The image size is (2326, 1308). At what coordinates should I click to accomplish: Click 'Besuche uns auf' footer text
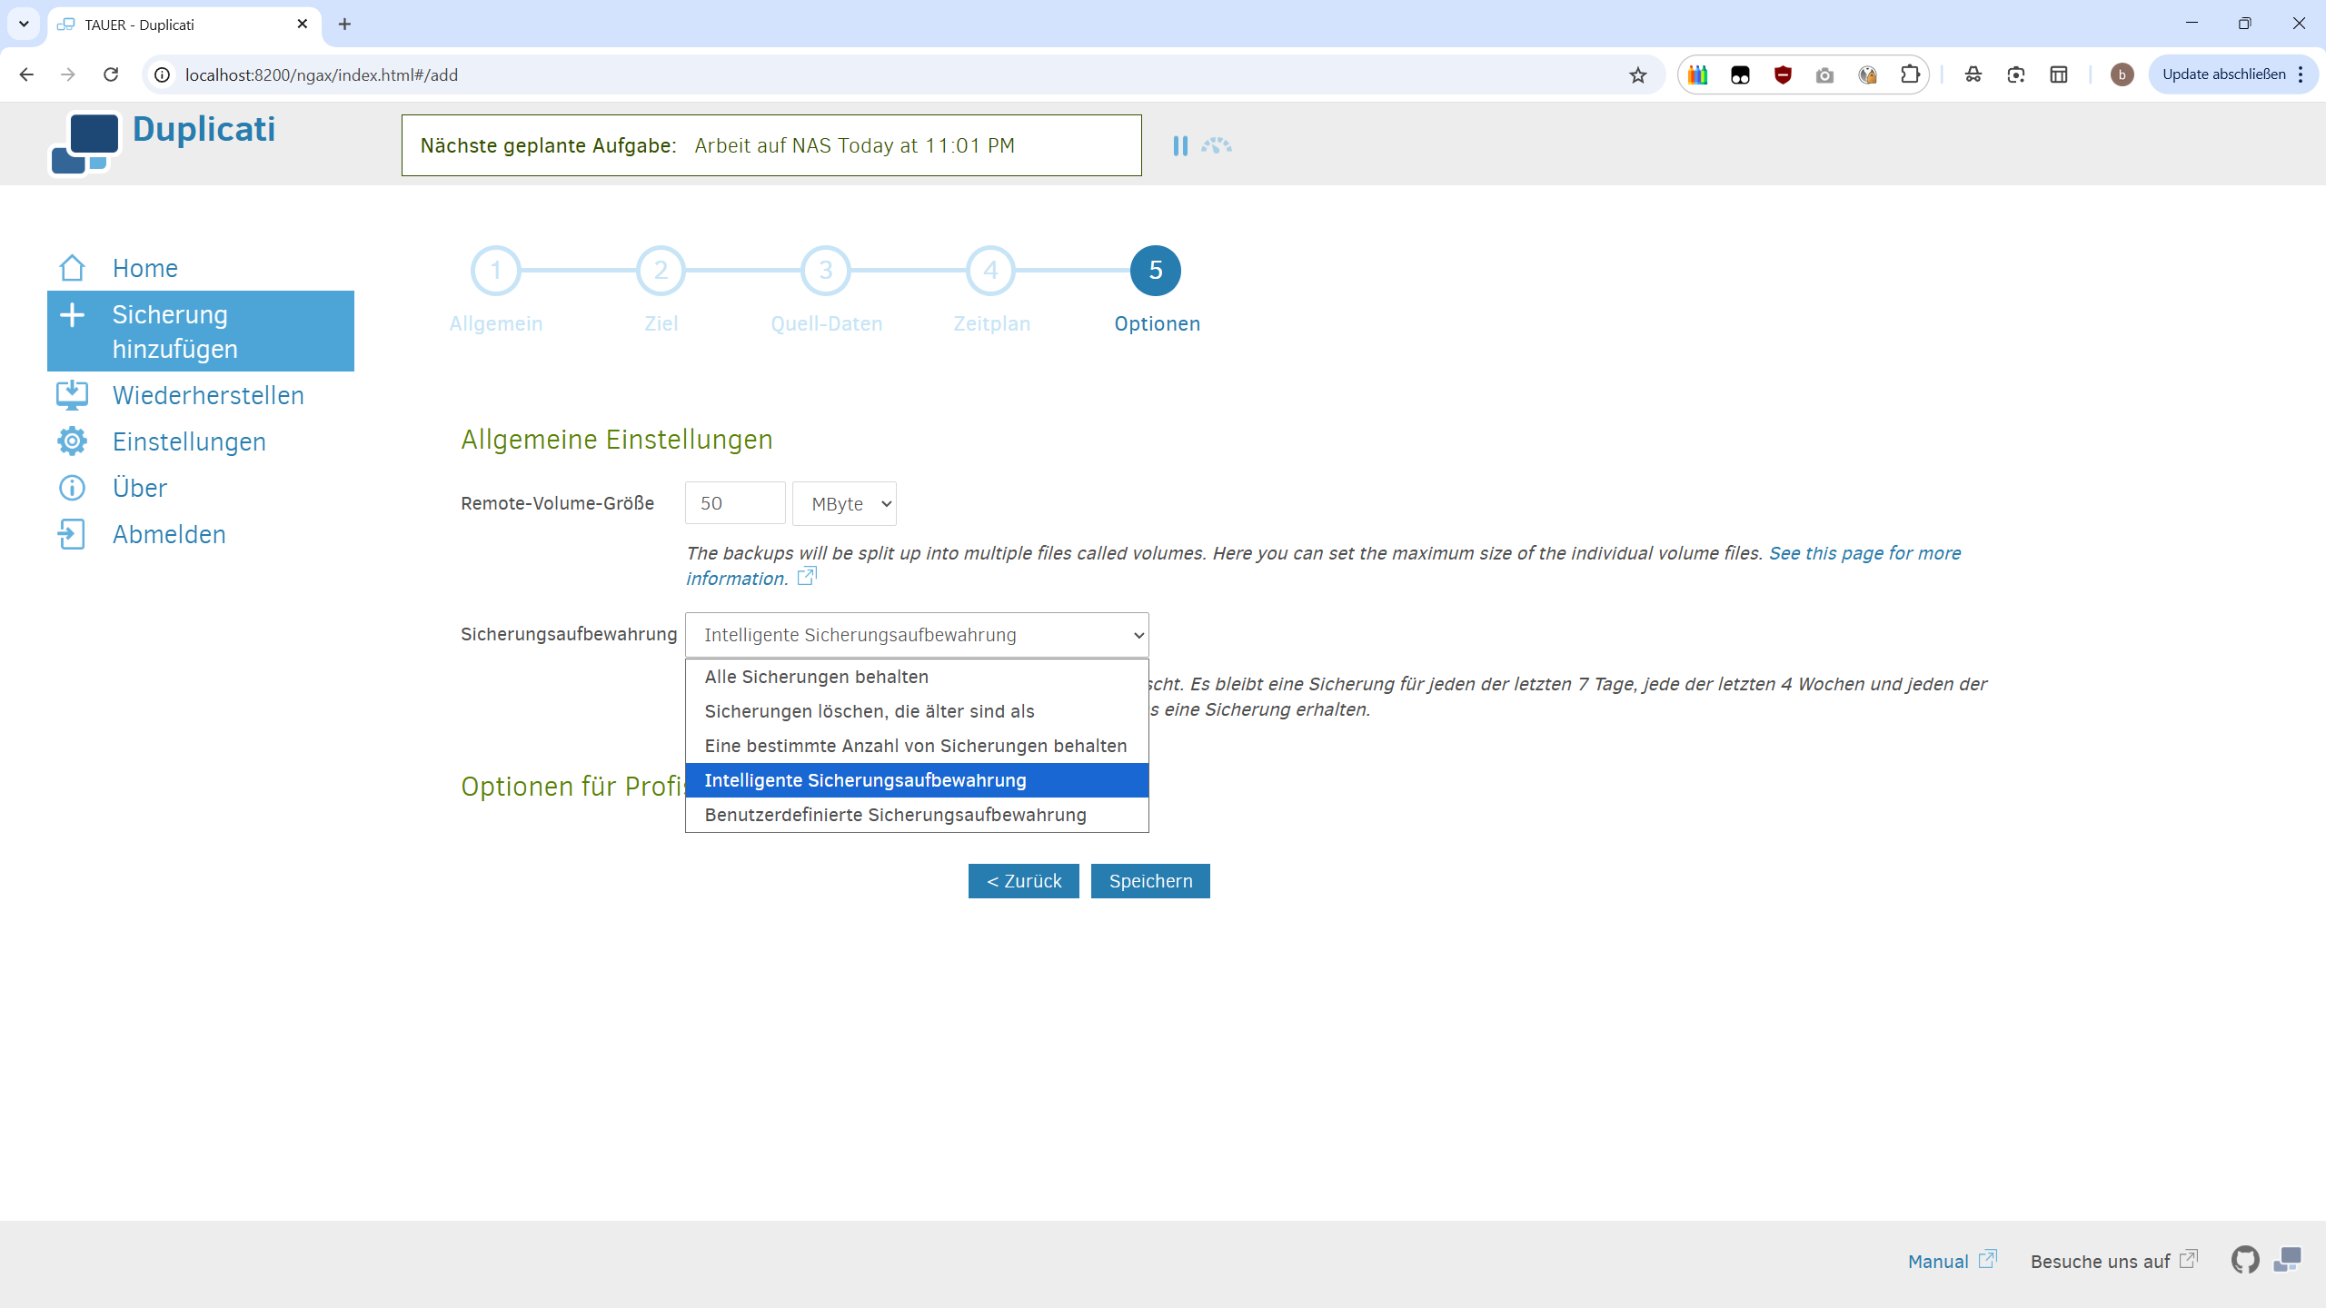pyautogui.click(x=2100, y=1261)
